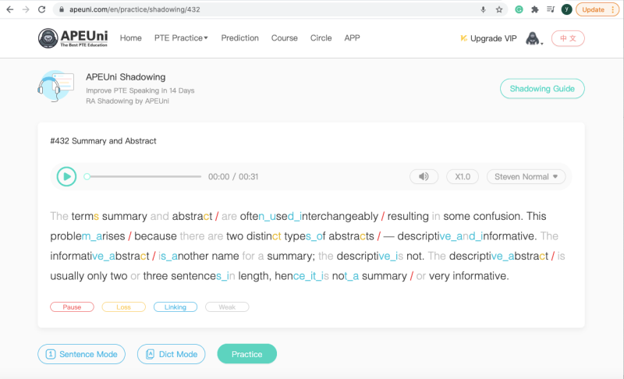Expand the PTE Practice dropdown menu
The height and width of the screenshot is (379, 624).
coord(181,38)
